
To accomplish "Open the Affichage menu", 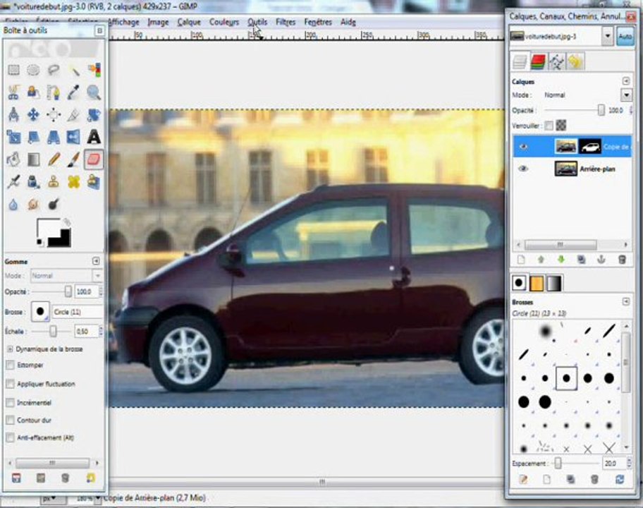I will pyautogui.click(x=124, y=22).
